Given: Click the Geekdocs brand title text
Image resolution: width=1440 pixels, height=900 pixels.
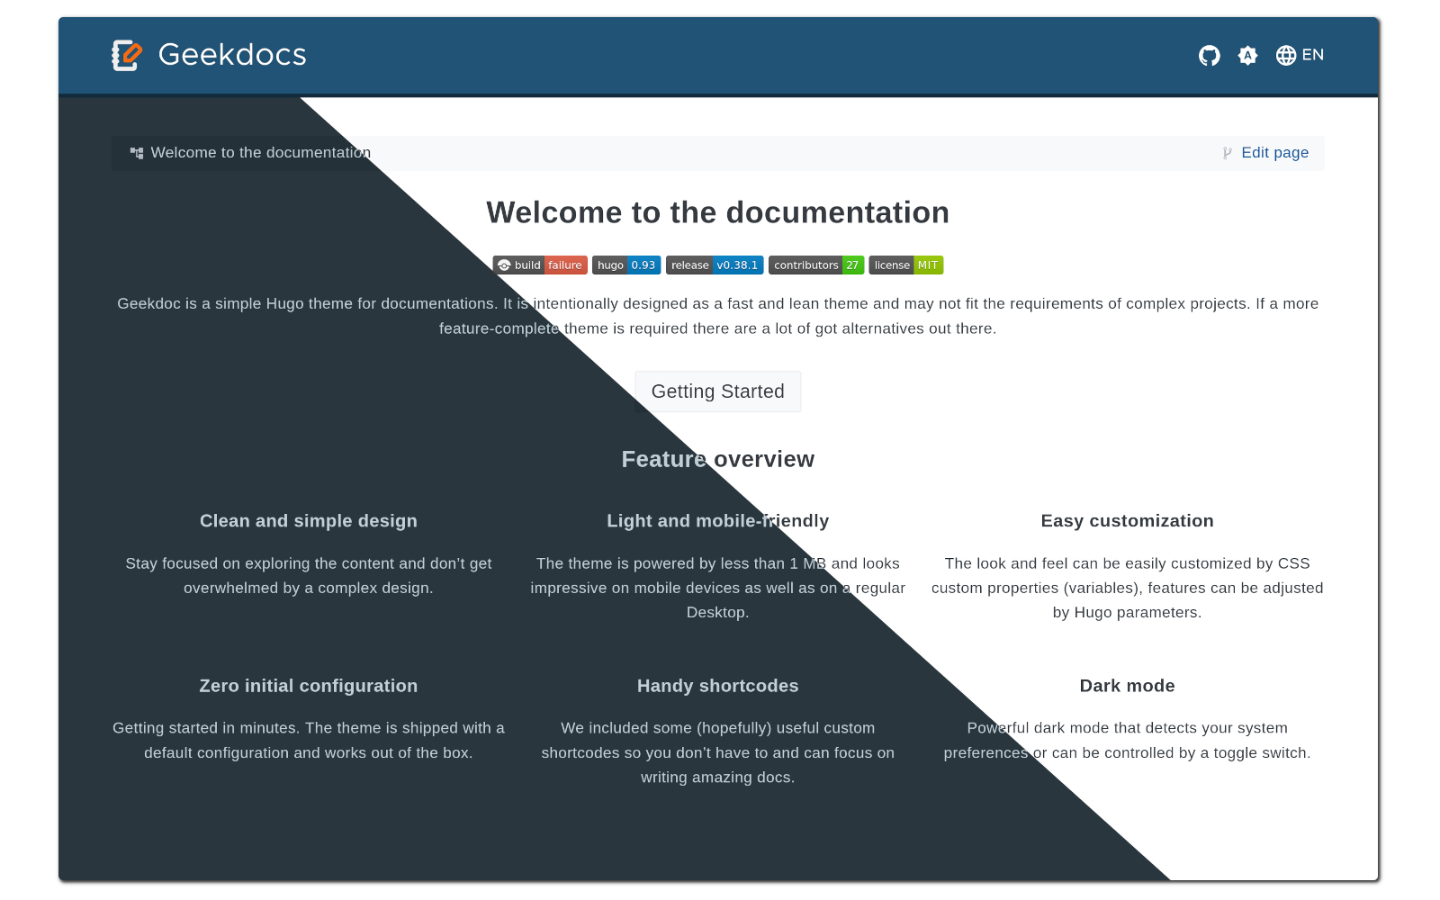Looking at the screenshot, I should click(232, 55).
